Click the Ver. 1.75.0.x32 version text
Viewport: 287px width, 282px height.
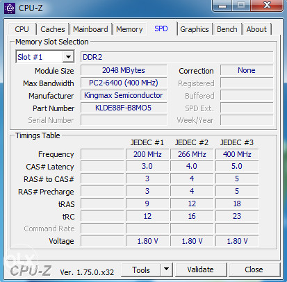[87, 272]
